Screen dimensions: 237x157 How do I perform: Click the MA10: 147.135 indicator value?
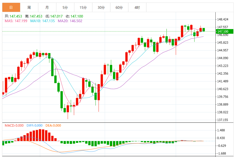click(42, 21)
